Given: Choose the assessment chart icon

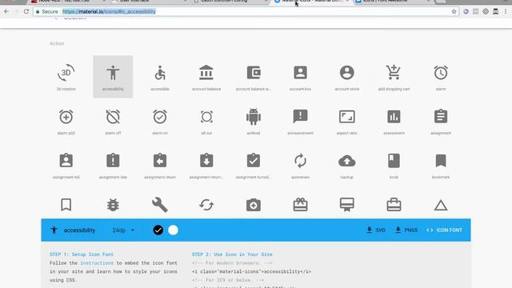Looking at the screenshot, I should click(x=394, y=117).
